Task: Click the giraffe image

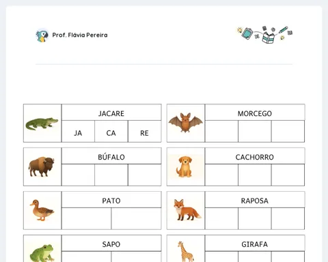Action: [x=186, y=251]
